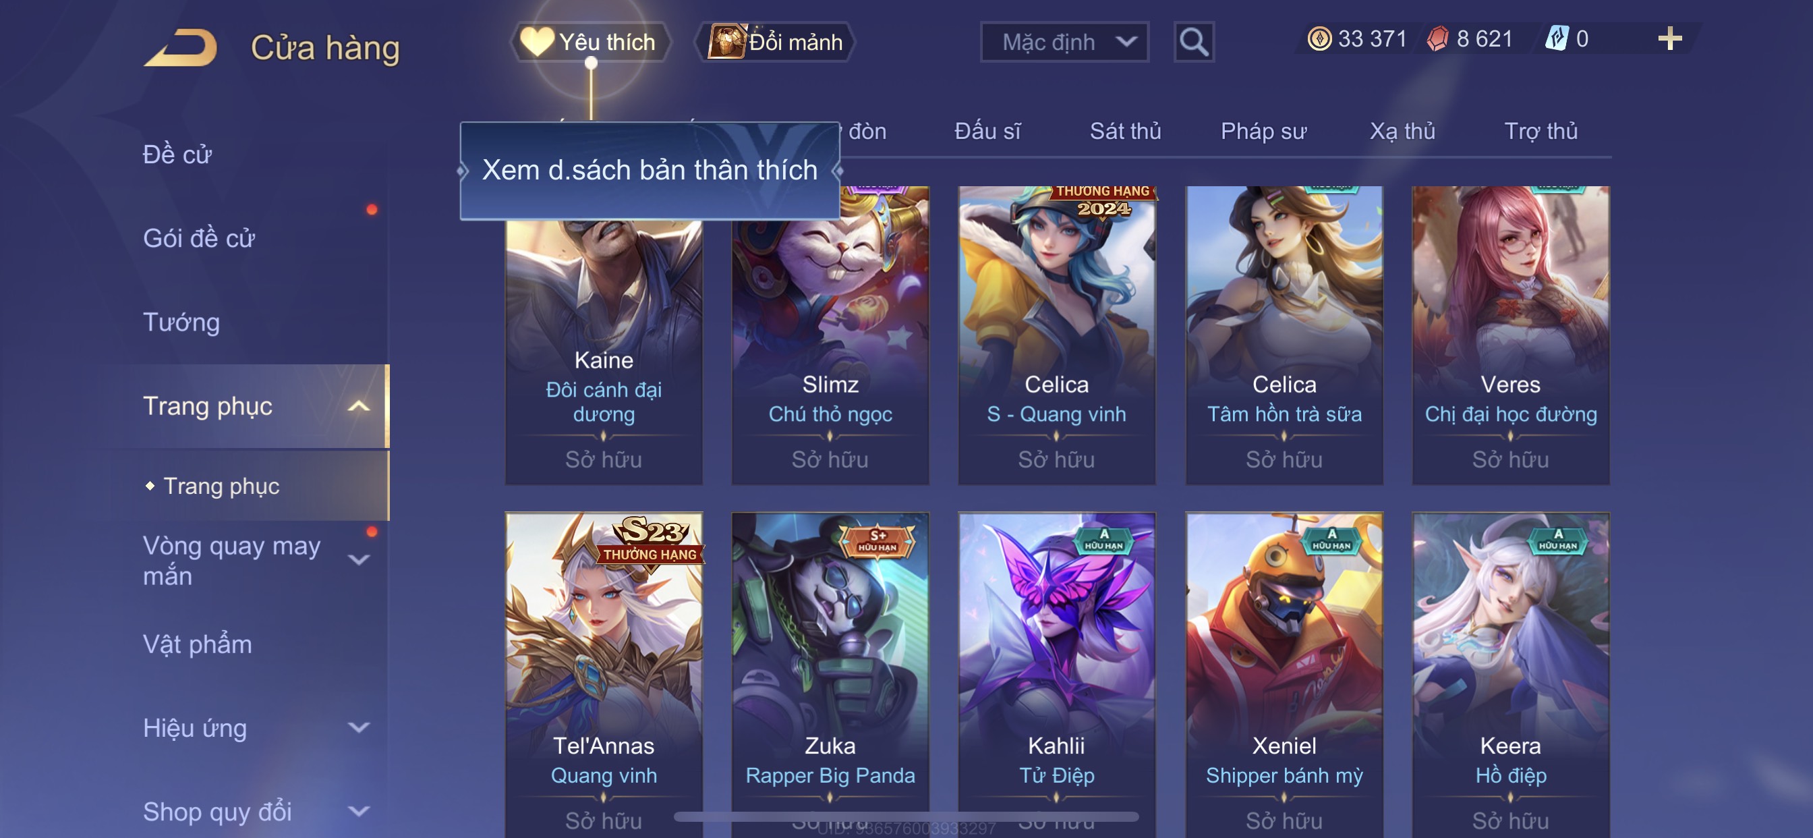1813x838 pixels.
Task: Expand Vòng quay may mắn menu
Action: [359, 561]
